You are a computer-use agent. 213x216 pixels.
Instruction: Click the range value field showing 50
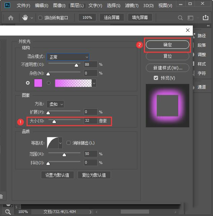(x=91, y=154)
